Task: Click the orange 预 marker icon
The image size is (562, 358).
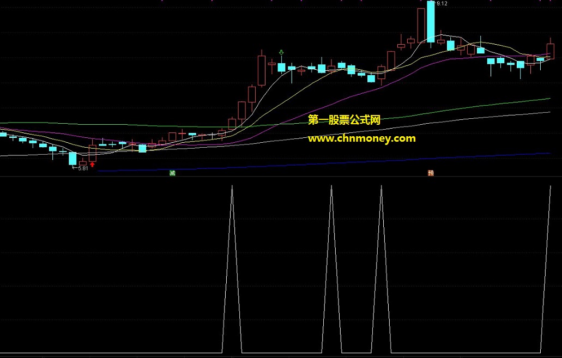Action: pos(431,173)
